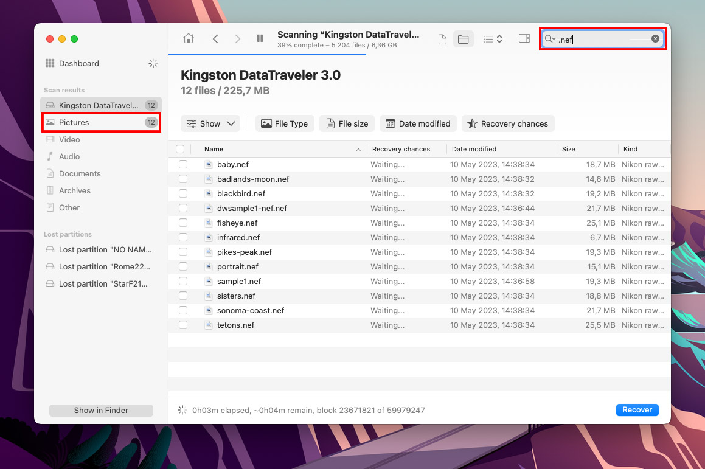Open the Show filter dropdown
Viewport: 705px width, 469px height.
210,123
